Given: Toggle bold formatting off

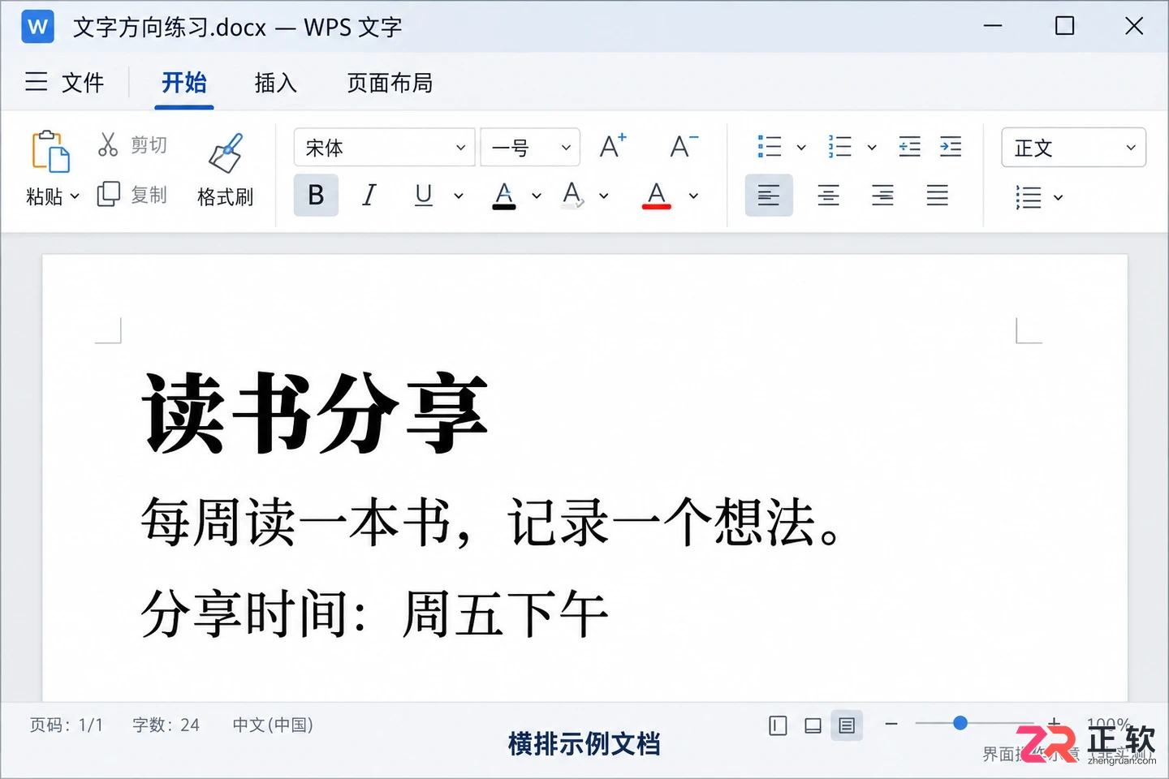Looking at the screenshot, I should [x=316, y=195].
